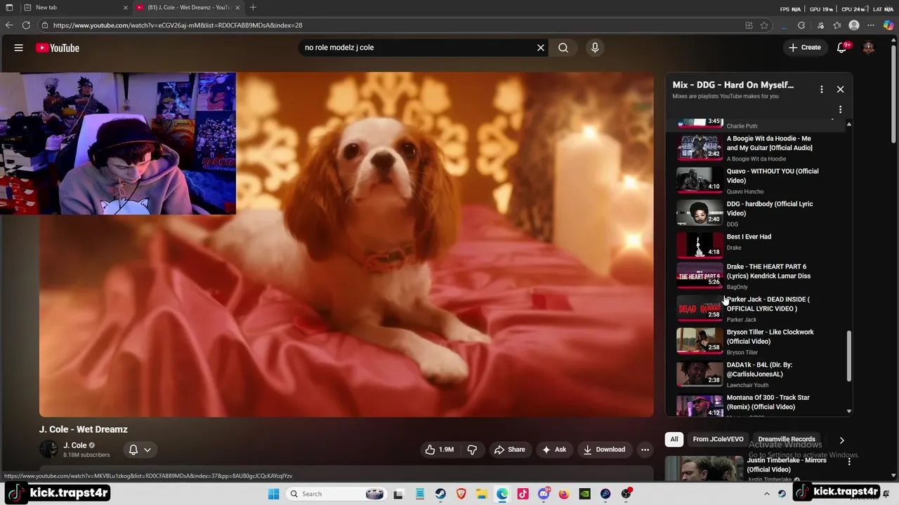Download the video

tap(604, 450)
